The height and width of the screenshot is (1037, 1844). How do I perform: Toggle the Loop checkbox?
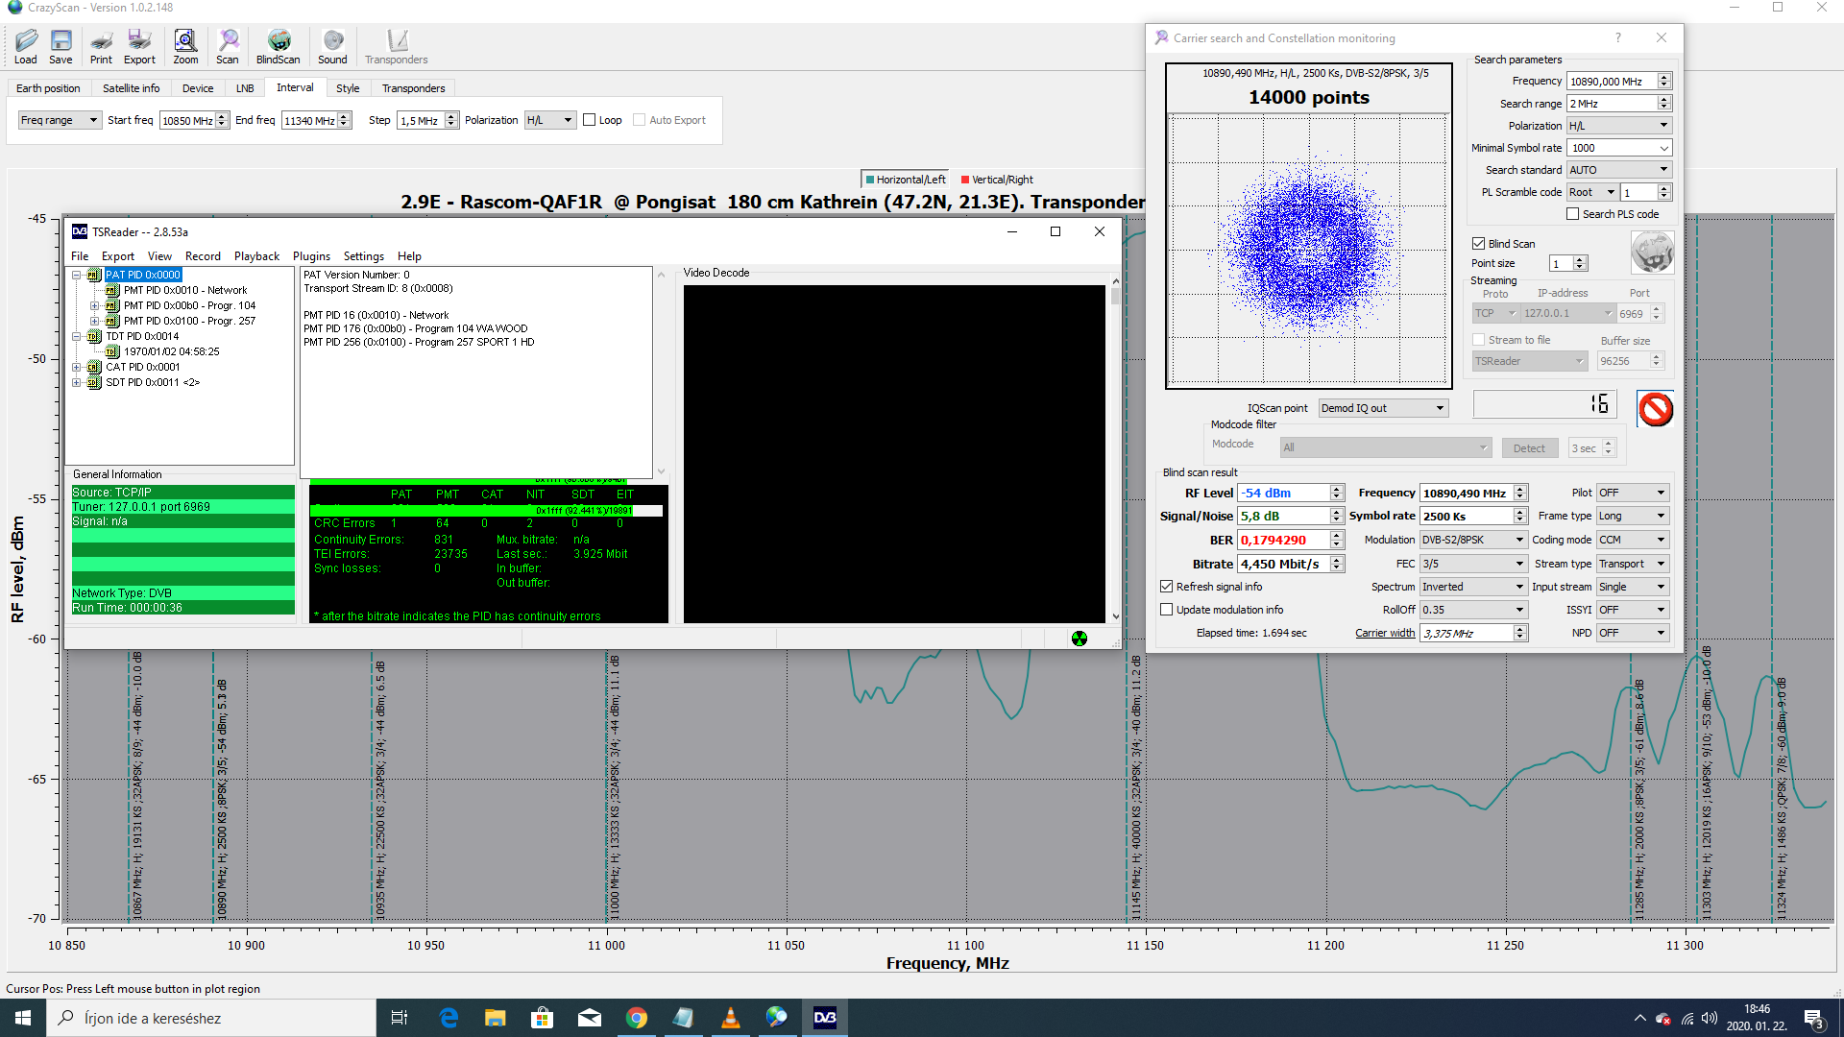tap(590, 120)
